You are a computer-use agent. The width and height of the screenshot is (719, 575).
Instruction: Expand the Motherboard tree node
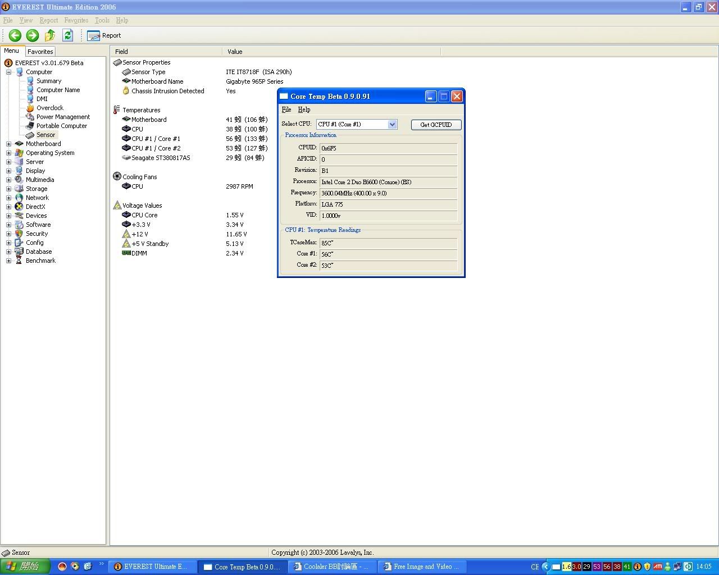click(x=8, y=144)
